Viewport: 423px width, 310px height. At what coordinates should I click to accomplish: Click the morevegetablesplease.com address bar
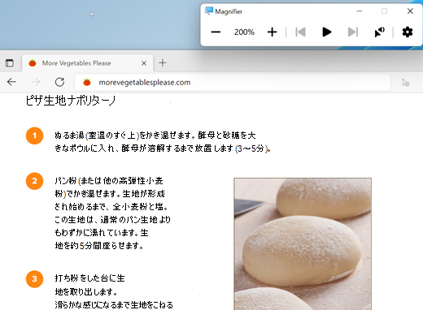point(233,82)
